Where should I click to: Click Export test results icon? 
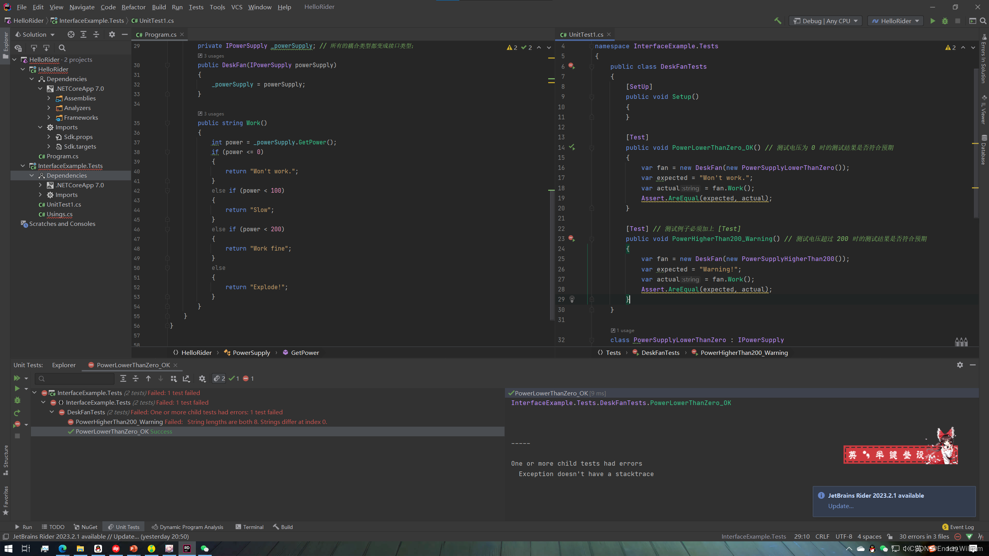186,378
